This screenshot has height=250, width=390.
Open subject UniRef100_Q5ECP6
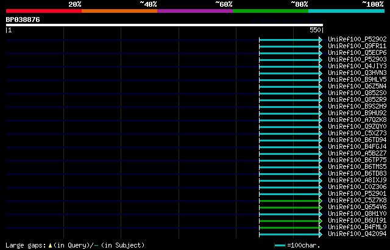click(x=357, y=52)
